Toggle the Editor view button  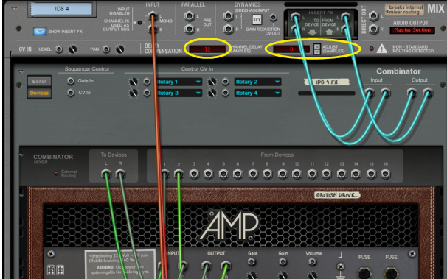[x=39, y=81]
